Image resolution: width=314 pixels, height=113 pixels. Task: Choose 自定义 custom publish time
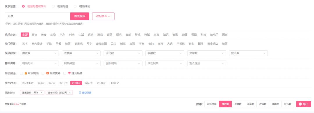[115, 83]
